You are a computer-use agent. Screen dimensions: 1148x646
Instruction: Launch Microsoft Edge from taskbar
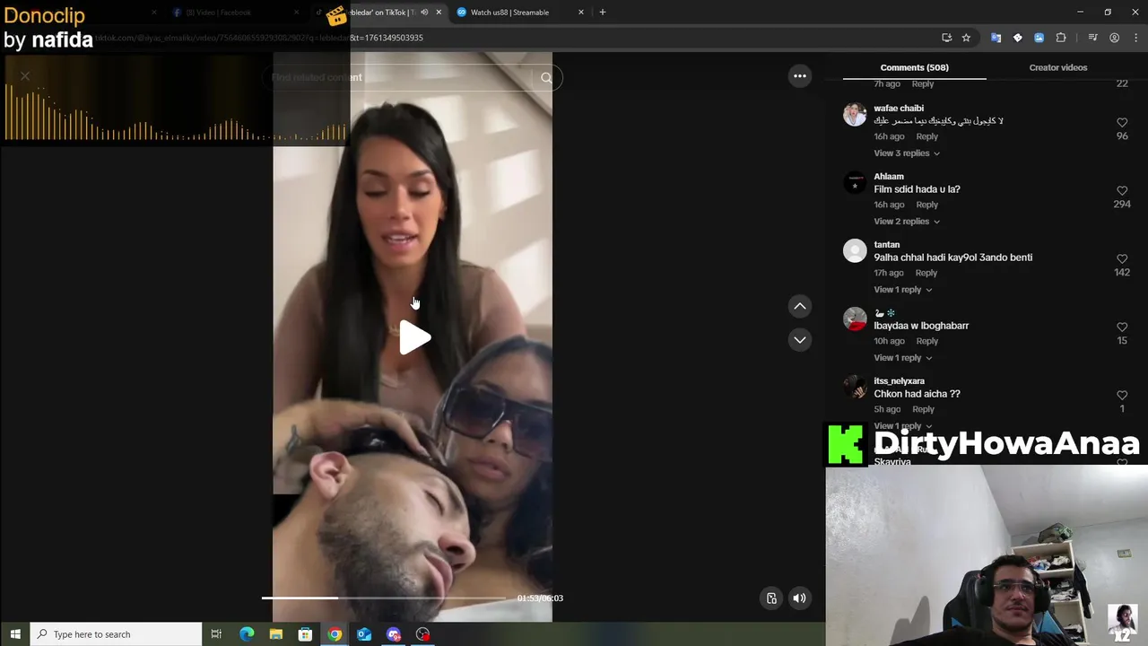(x=247, y=634)
